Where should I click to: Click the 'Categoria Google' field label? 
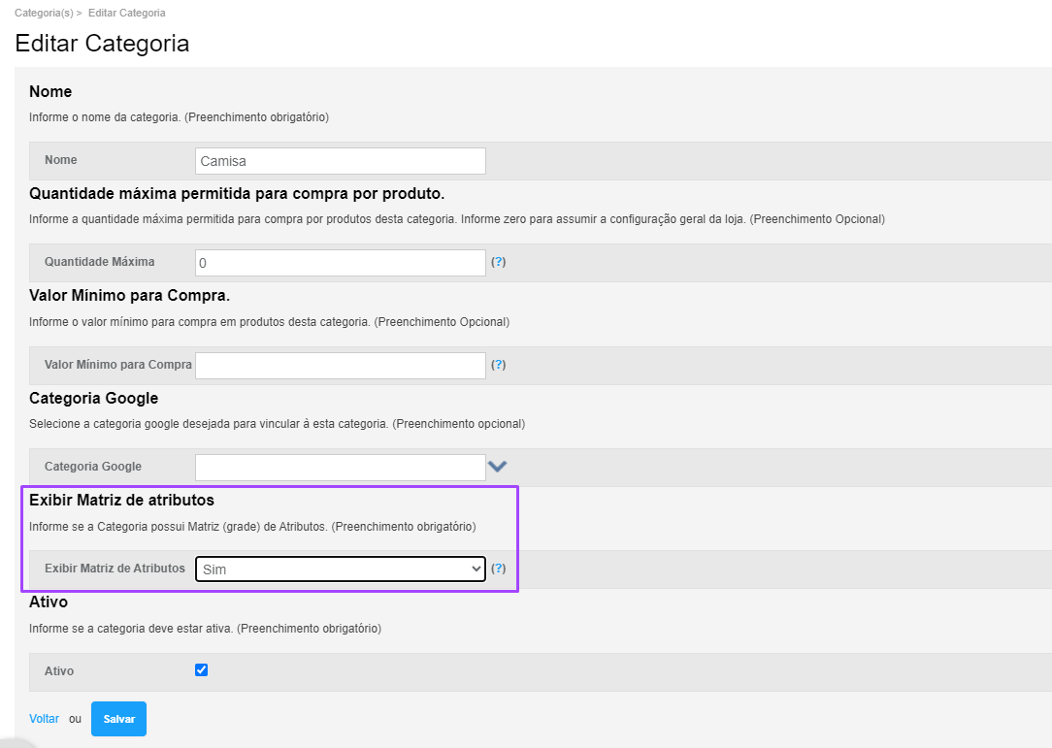pos(92,467)
